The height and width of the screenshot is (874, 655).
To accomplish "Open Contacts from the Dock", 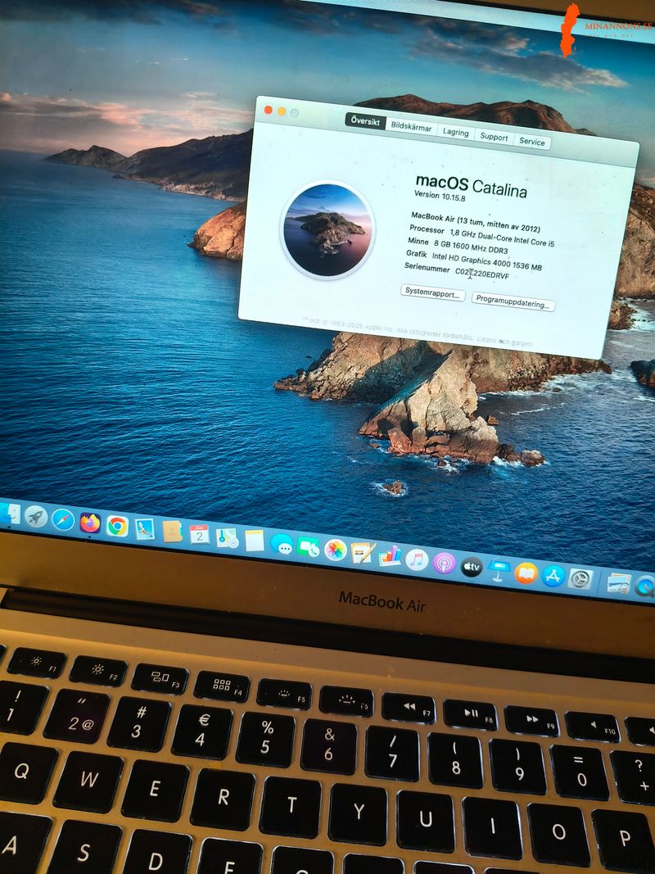I will click(x=172, y=532).
